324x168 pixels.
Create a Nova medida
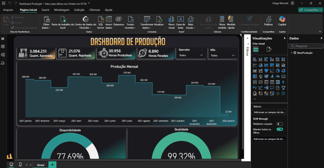[222, 23]
